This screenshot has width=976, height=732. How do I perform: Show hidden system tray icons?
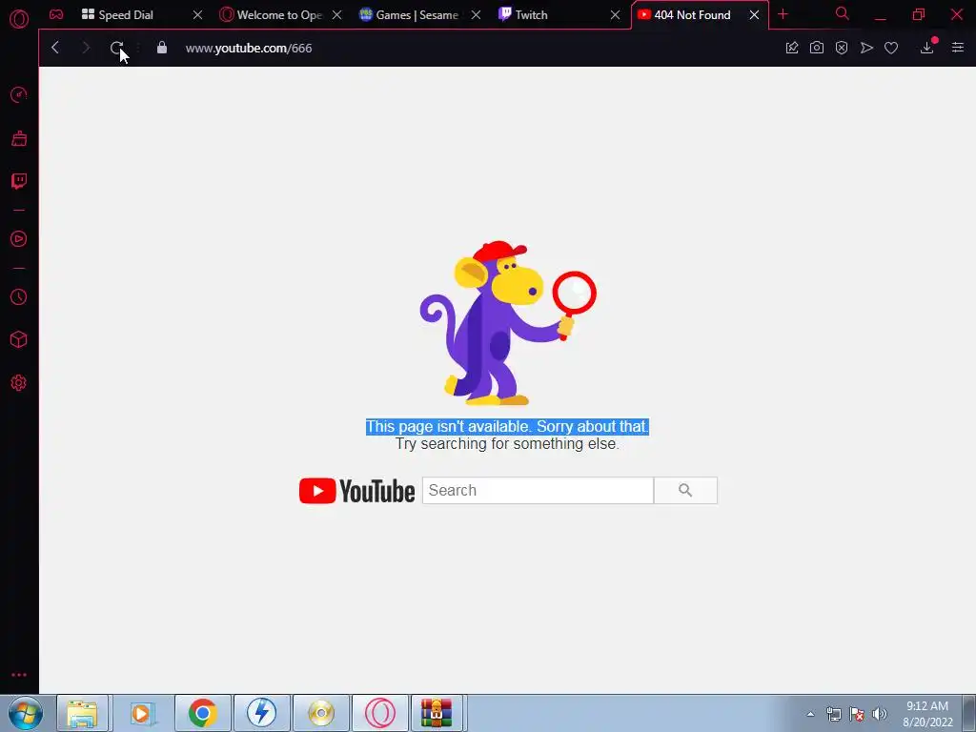tap(810, 714)
